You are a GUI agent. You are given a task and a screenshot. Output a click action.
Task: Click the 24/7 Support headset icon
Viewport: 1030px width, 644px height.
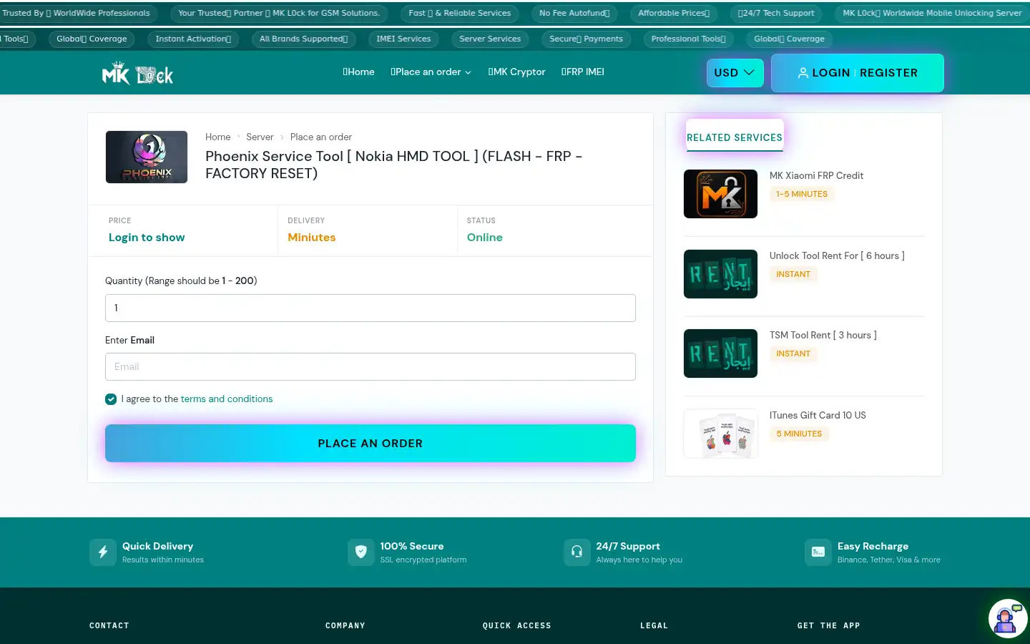577,552
